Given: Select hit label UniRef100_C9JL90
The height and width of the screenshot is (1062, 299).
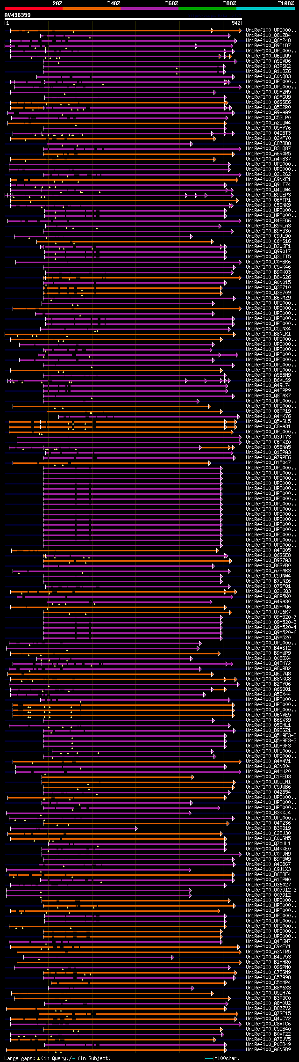Looking at the screenshot, I should tap(268, 236).
